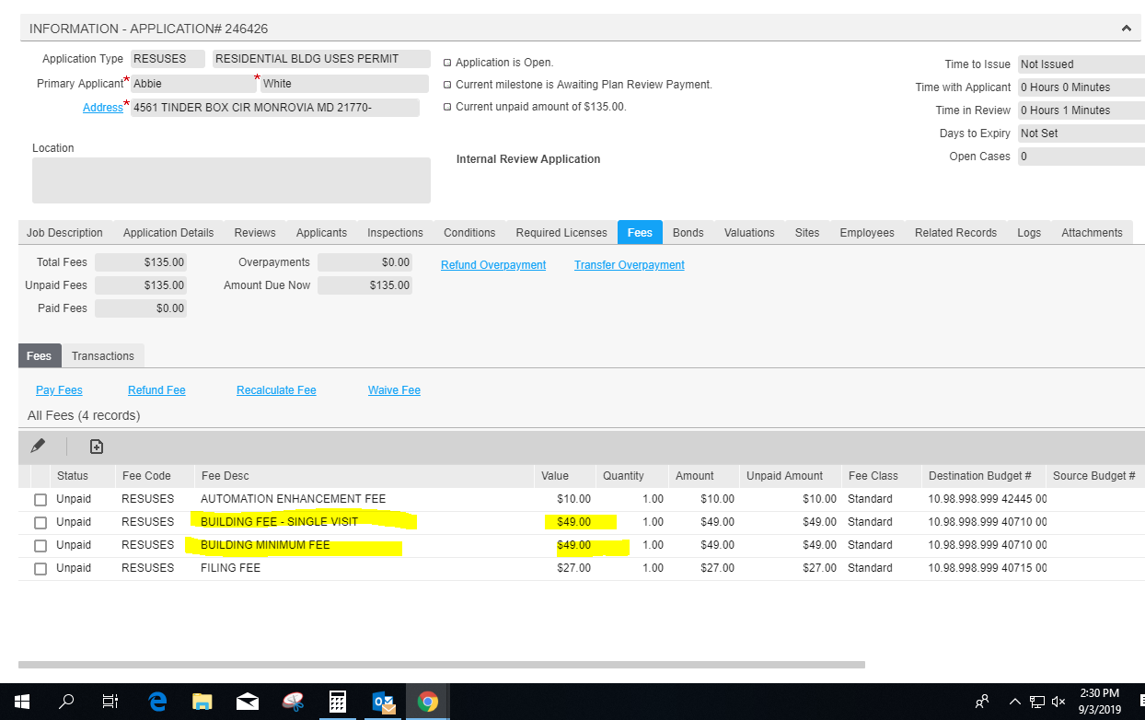
Task: Show hidden system tray icons
Action: [x=1015, y=702]
